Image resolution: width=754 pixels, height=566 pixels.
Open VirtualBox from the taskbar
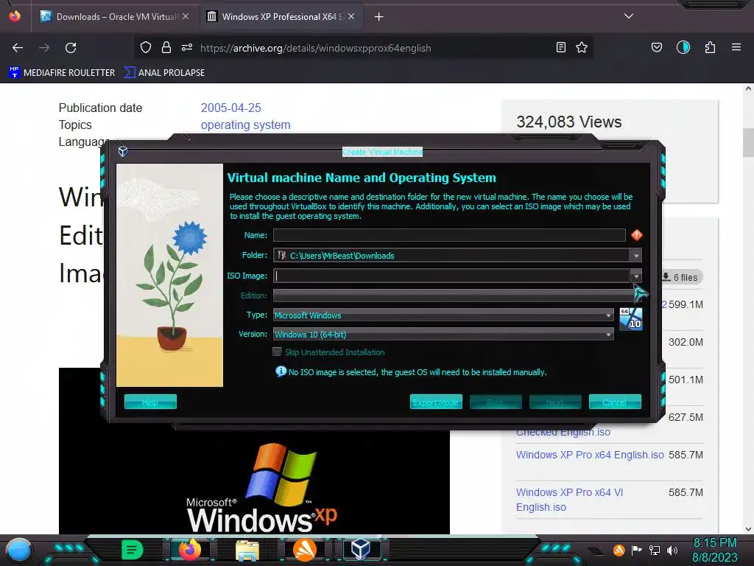point(361,550)
